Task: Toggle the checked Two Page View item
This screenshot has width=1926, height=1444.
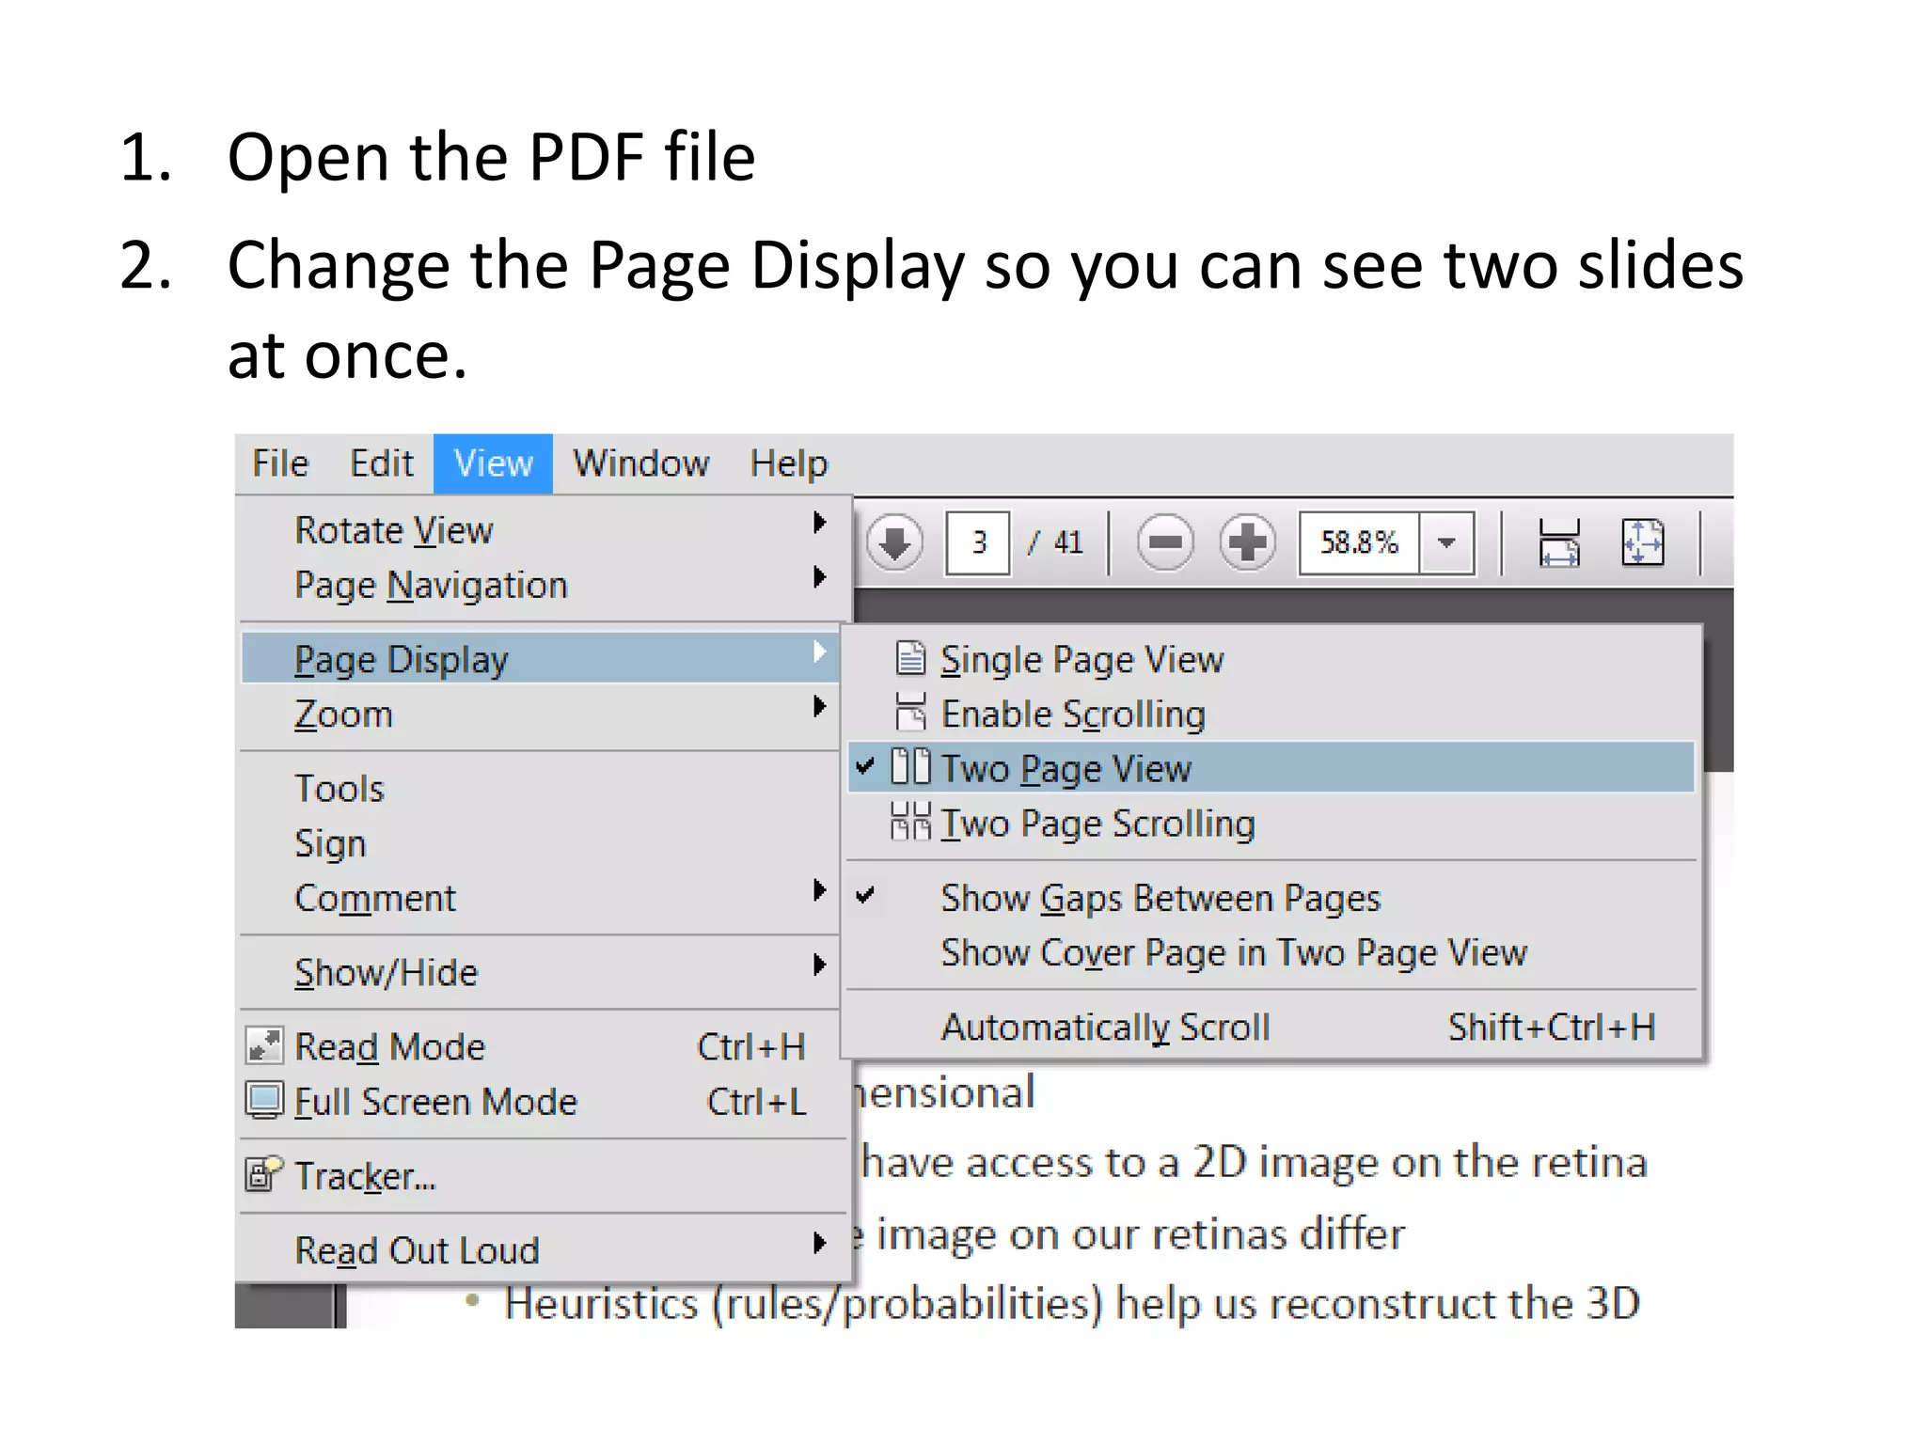Action: 1065,768
